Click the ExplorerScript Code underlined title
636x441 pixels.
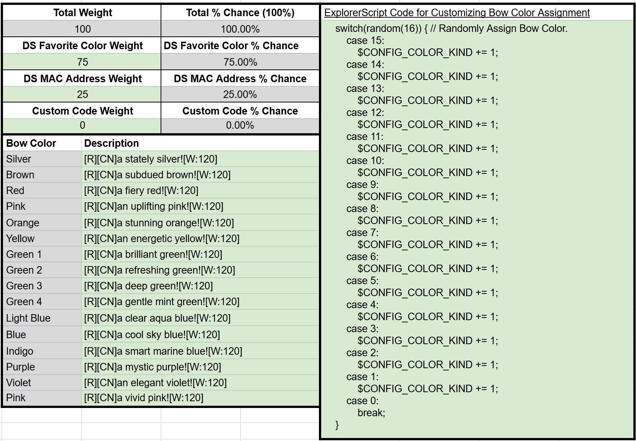[x=457, y=13]
